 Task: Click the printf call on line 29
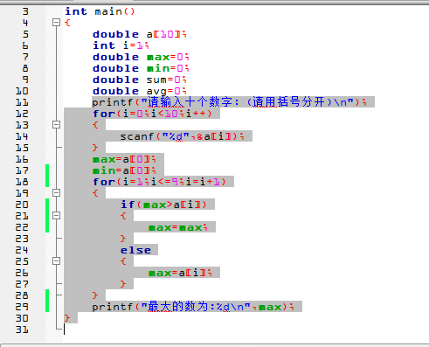pos(193,307)
